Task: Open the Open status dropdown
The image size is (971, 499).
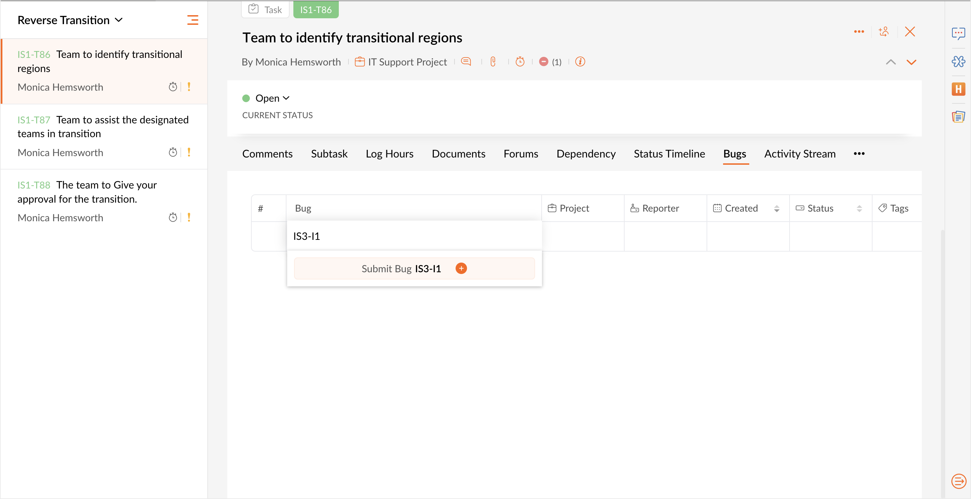Action: click(x=272, y=98)
